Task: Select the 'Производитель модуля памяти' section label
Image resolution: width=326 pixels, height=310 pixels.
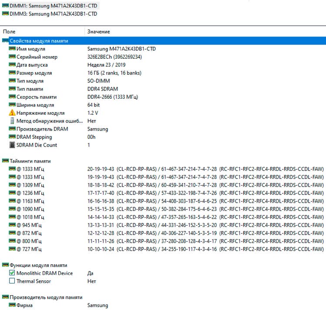Action: pyautogui.click(x=46, y=297)
